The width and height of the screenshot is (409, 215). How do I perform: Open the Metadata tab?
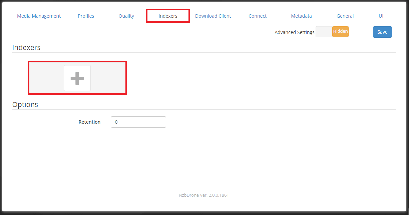(301, 16)
